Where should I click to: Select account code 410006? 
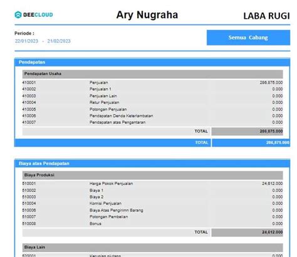[x=29, y=116]
